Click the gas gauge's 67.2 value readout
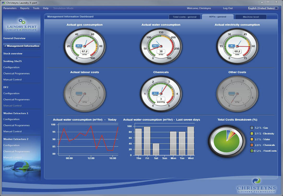Screen dimensions: 283x196 85,51
